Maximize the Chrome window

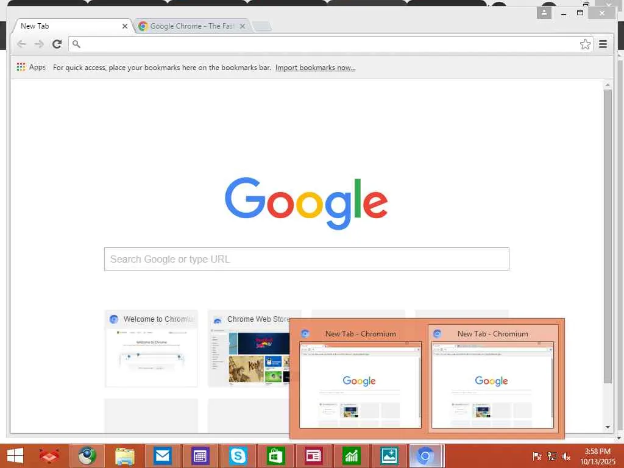tap(580, 13)
